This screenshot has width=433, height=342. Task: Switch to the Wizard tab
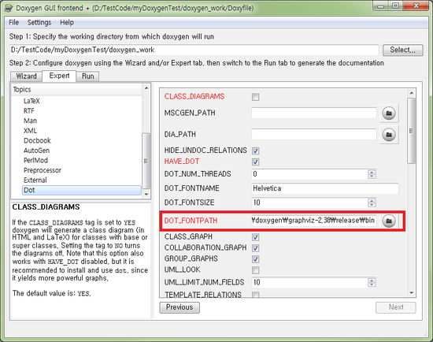pyautogui.click(x=26, y=76)
